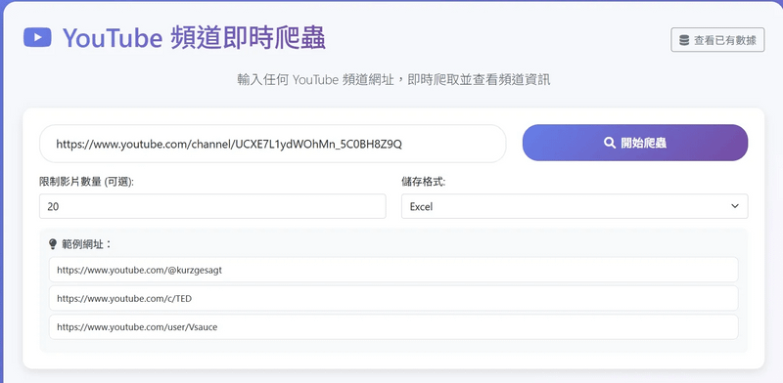
Task: Click the database icon in 查看已有數據
Action: coord(684,40)
